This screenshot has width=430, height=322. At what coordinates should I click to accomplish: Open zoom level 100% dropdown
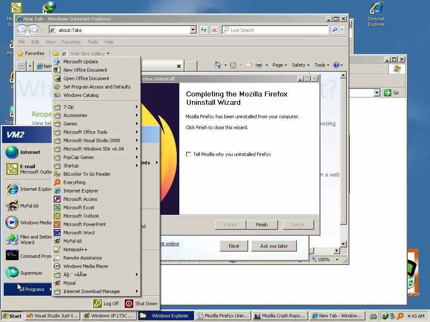(337, 259)
